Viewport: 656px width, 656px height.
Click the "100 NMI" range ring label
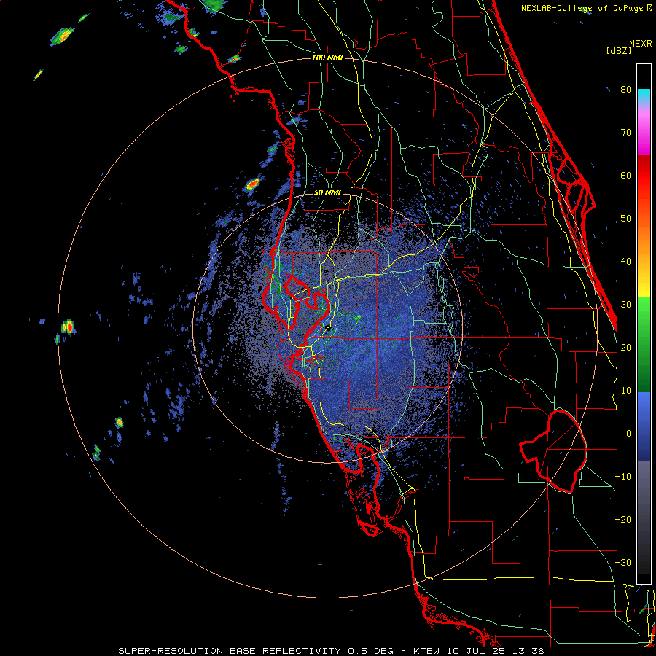(x=327, y=58)
